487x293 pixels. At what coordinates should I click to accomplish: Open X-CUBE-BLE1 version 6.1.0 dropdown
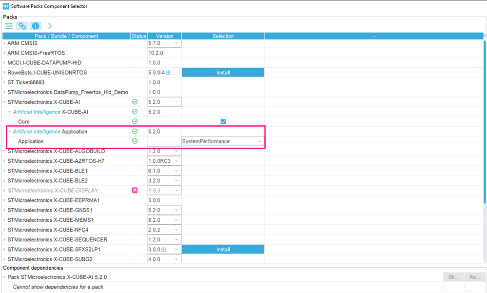tap(164, 171)
